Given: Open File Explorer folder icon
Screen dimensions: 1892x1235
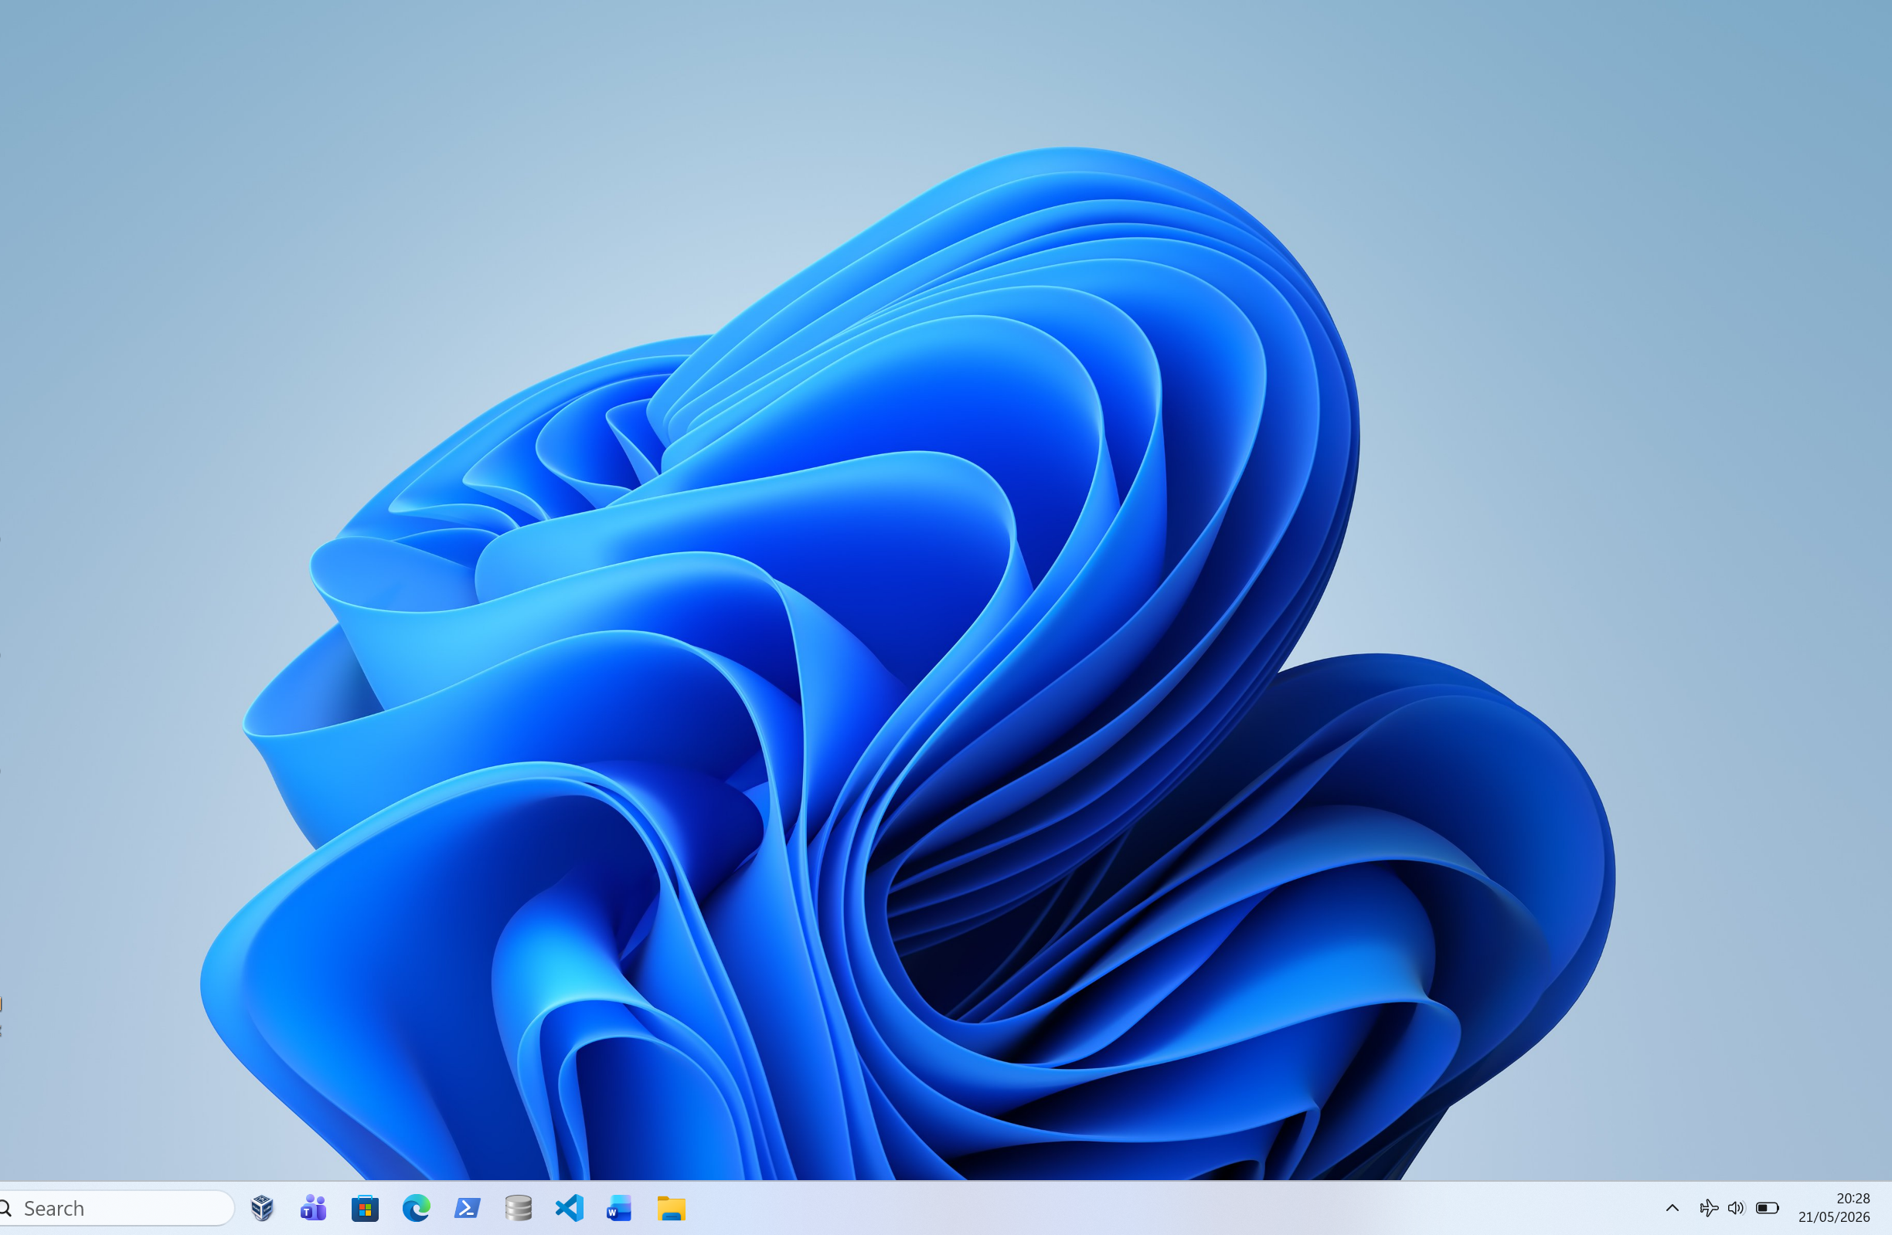Looking at the screenshot, I should (x=671, y=1208).
